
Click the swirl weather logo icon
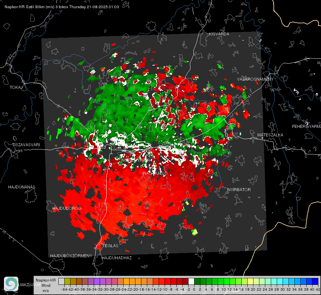(11, 284)
